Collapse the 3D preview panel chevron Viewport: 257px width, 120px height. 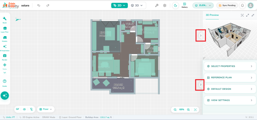pyautogui.click(x=201, y=35)
